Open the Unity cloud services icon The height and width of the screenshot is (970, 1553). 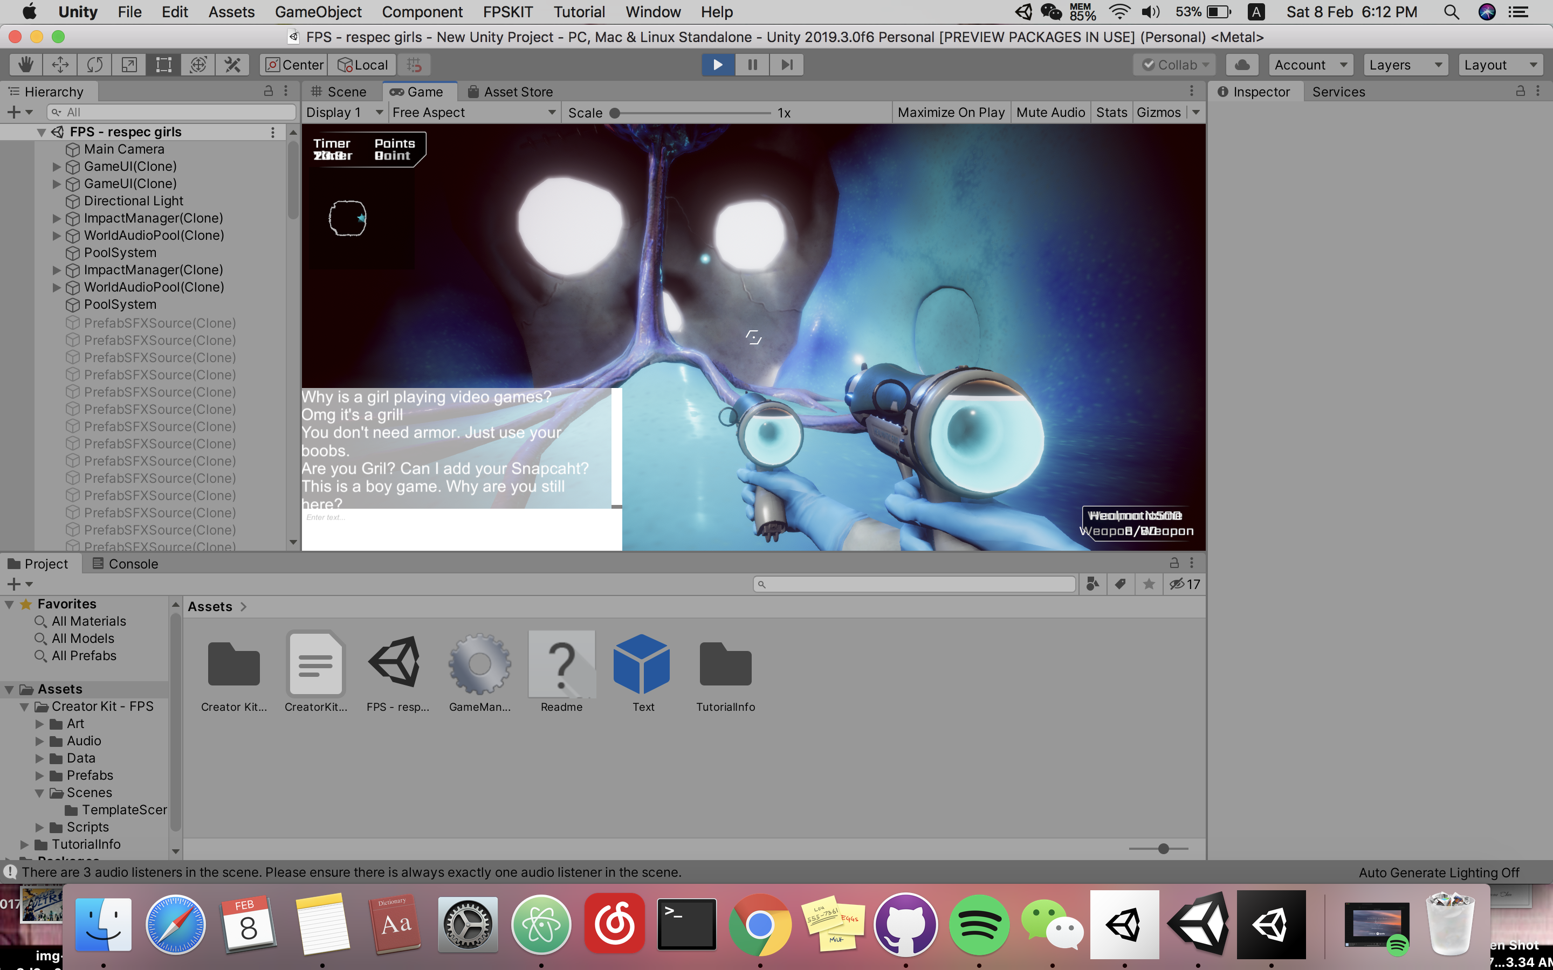1242,65
